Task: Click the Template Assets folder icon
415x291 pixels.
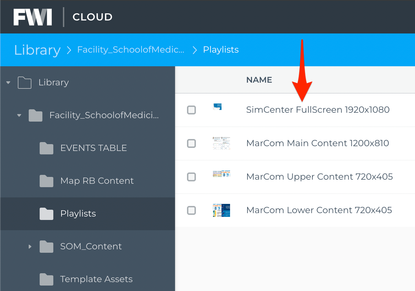Action: tap(46, 279)
